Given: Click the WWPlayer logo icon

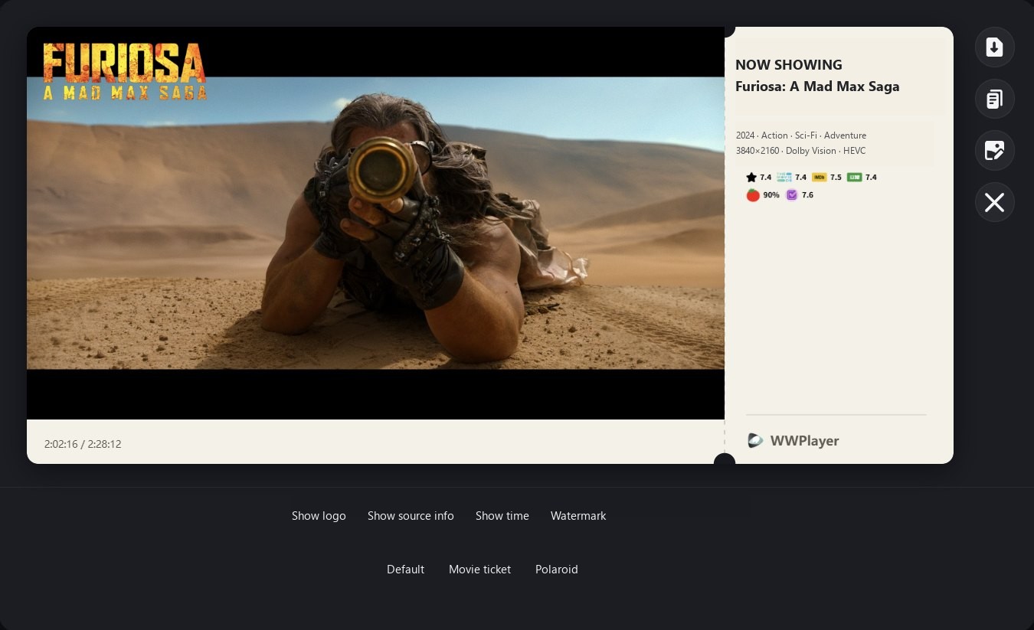Looking at the screenshot, I should [x=755, y=440].
